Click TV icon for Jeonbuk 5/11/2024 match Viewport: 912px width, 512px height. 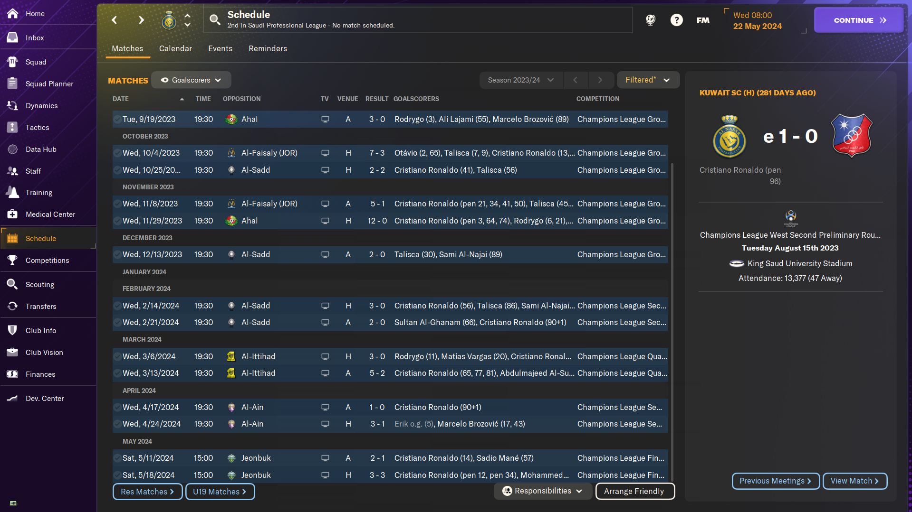click(325, 458)
